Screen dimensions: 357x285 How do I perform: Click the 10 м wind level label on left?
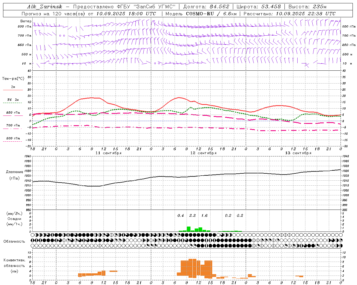26,64
